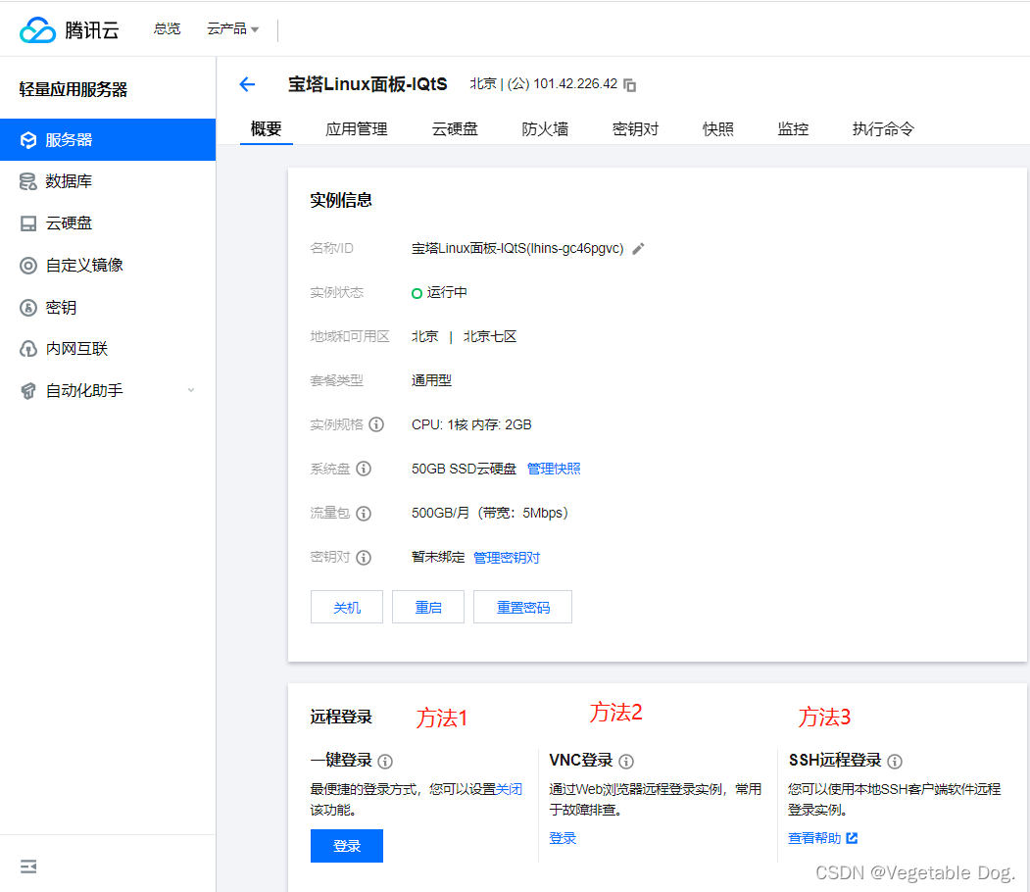The width and height of the screenshot is (1030, 892).
Task: Click the 宝塔Linux面板-IQtS page title
Action: pos(368,84)
